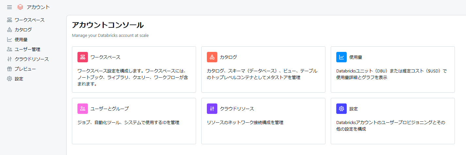Open 設定 in the left sidebar
The image size is (466, 155).
pyautogui.click(x=19, y=79)
